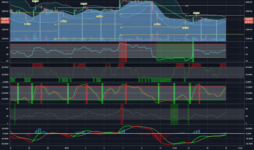254x150 pixels.
Task: Click the date 9 label on the time axis
Action: 142,148
